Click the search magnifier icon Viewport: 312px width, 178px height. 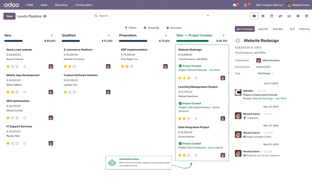96,16
